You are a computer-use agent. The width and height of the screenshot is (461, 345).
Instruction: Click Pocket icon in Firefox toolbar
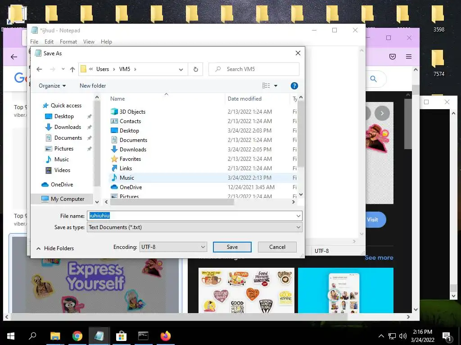click(393, 57)
